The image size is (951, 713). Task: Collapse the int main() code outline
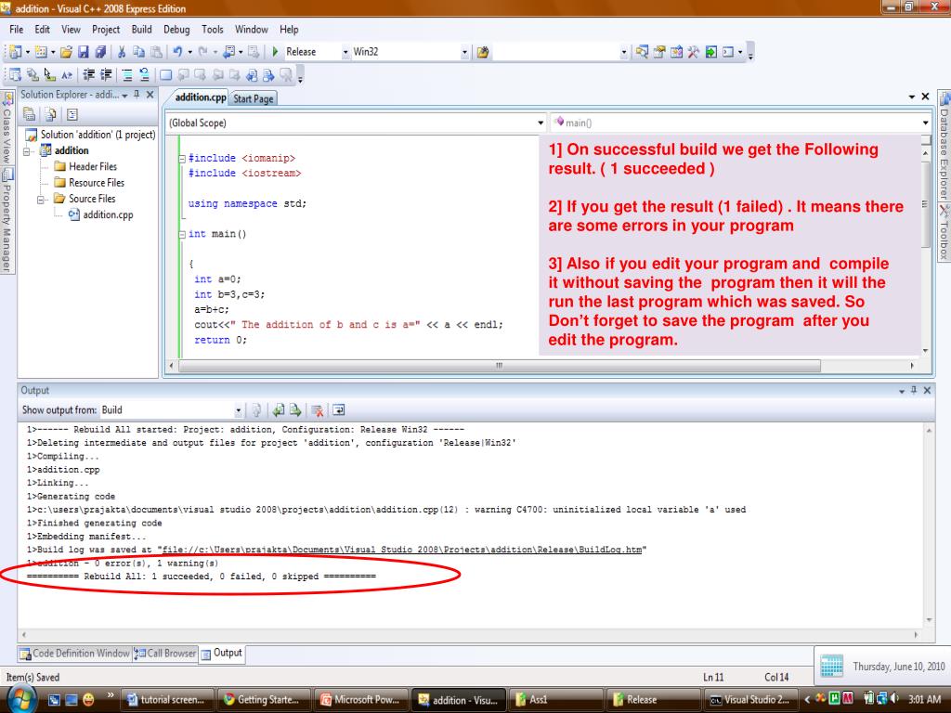pos(182,234)
